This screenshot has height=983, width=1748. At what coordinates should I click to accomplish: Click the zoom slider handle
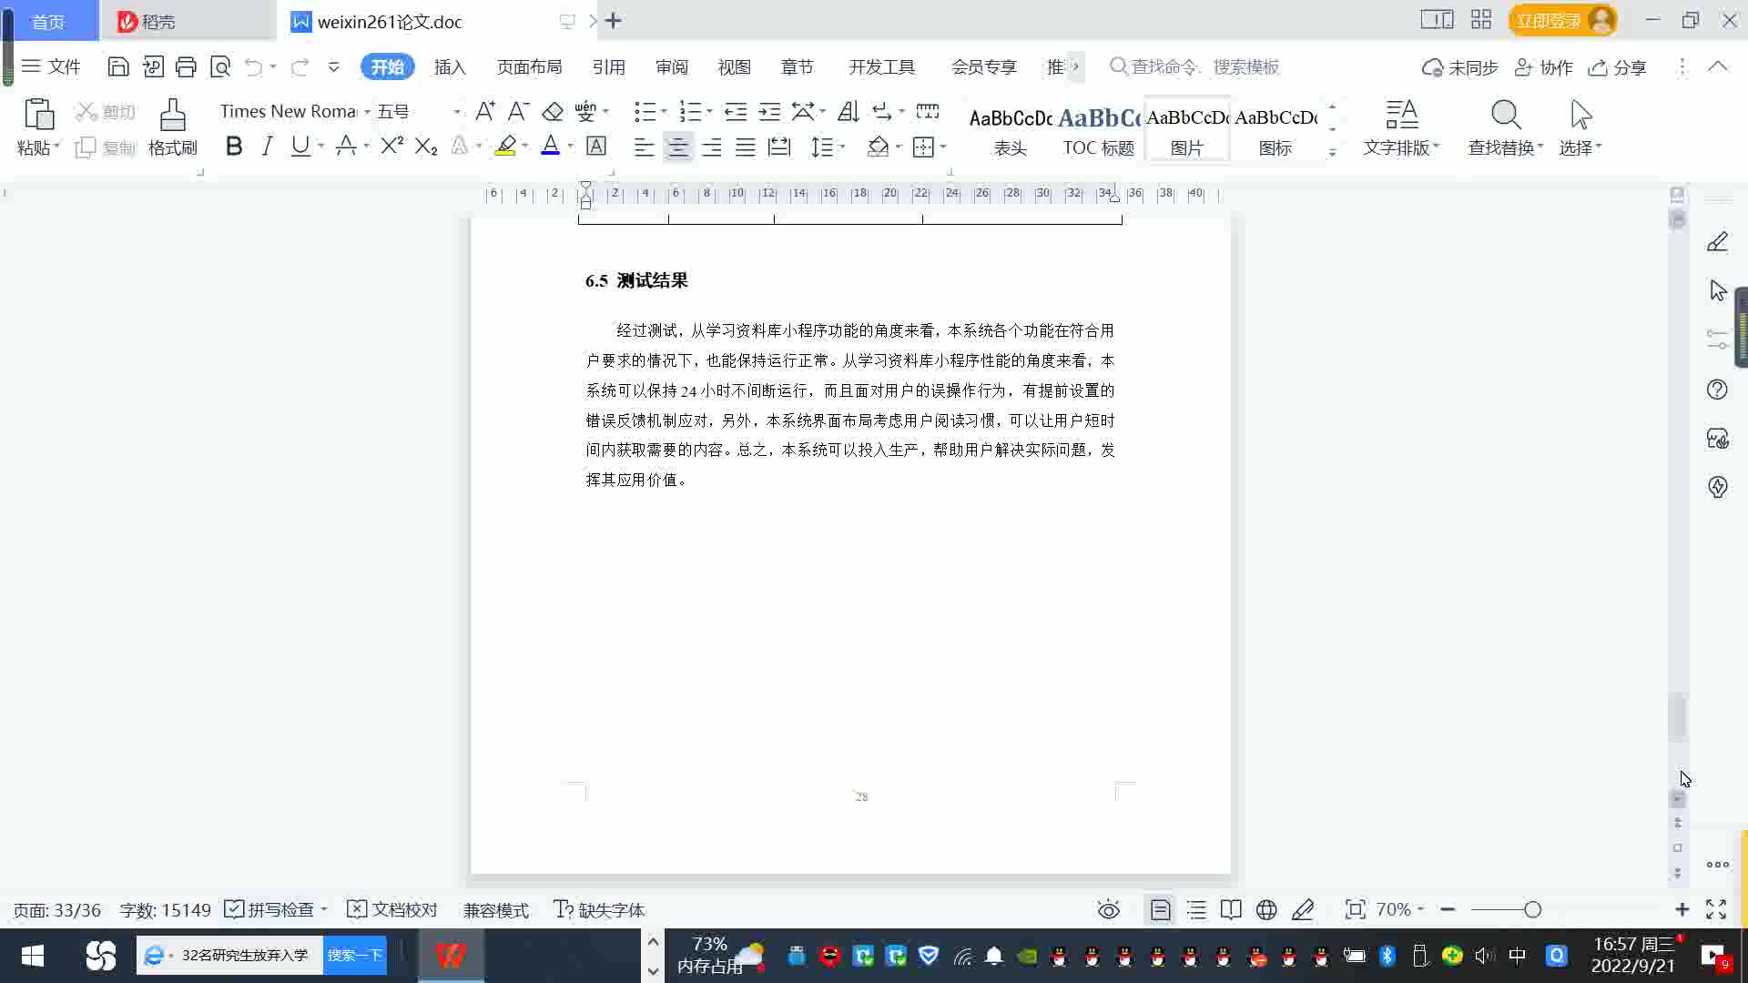(x=1532, y=909)
